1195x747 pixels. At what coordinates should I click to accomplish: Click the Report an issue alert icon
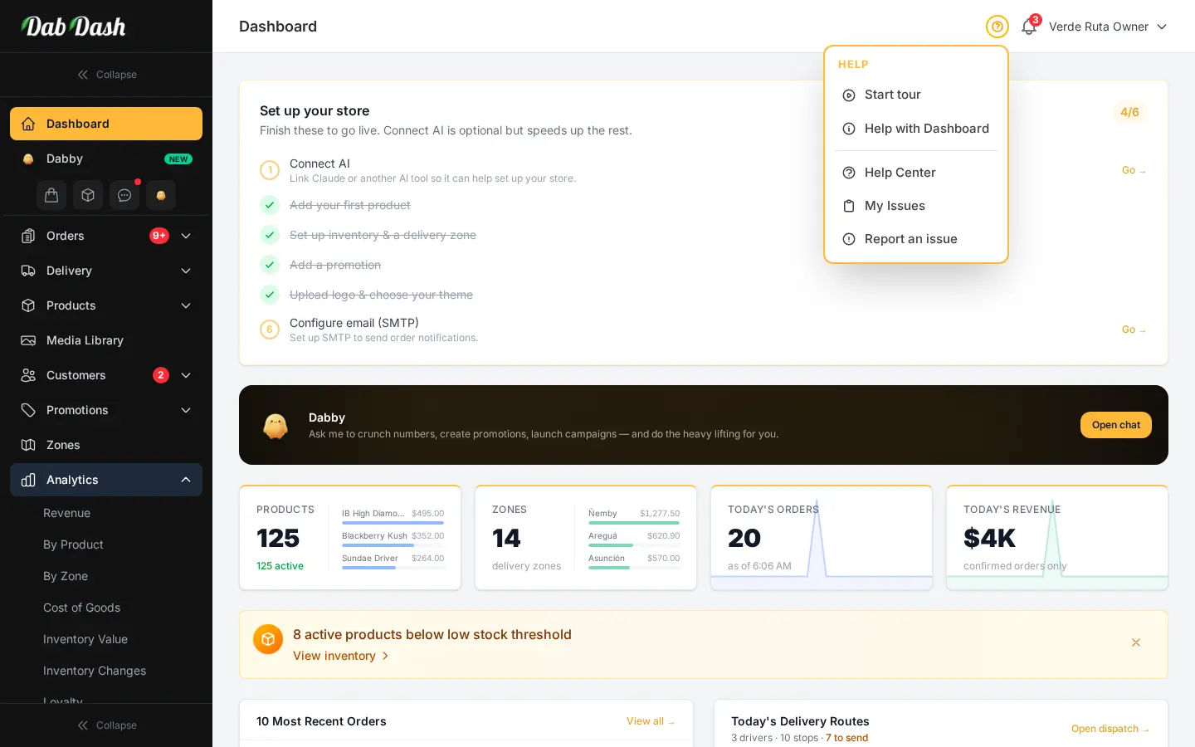[x=849, y=239]
